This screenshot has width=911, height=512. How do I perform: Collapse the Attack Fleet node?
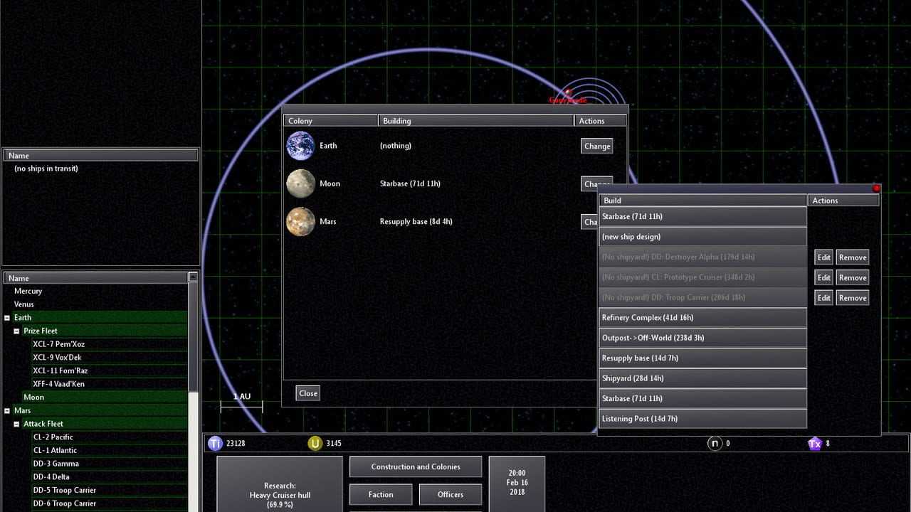point(16,425)
